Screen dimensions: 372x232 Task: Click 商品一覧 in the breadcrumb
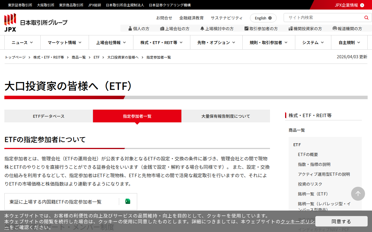tap(79, 57)
